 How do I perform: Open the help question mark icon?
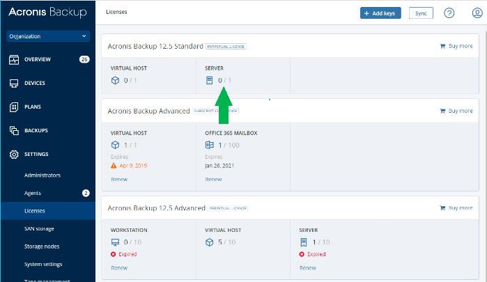click(x=449, y=13)
